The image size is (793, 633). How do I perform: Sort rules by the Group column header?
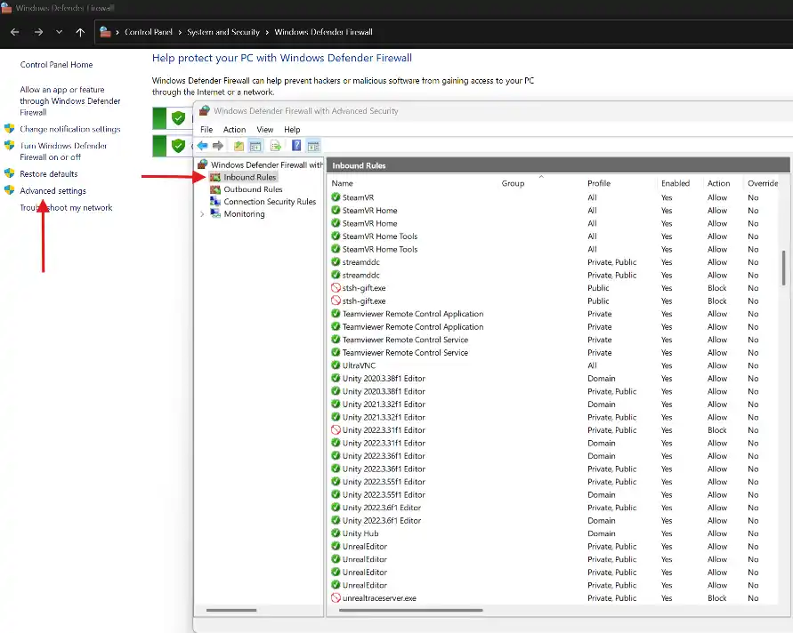tap(513, 183)
